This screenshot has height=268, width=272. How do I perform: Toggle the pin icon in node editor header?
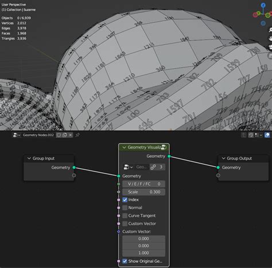tap(77, 135)
